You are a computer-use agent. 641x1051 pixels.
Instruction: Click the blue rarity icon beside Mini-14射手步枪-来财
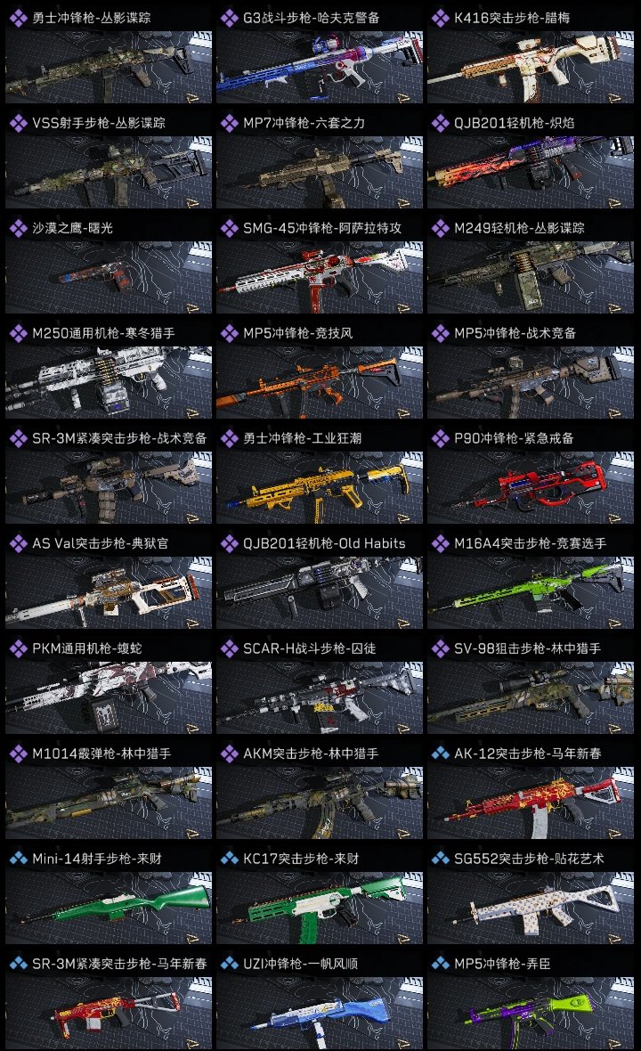(18, 859)
